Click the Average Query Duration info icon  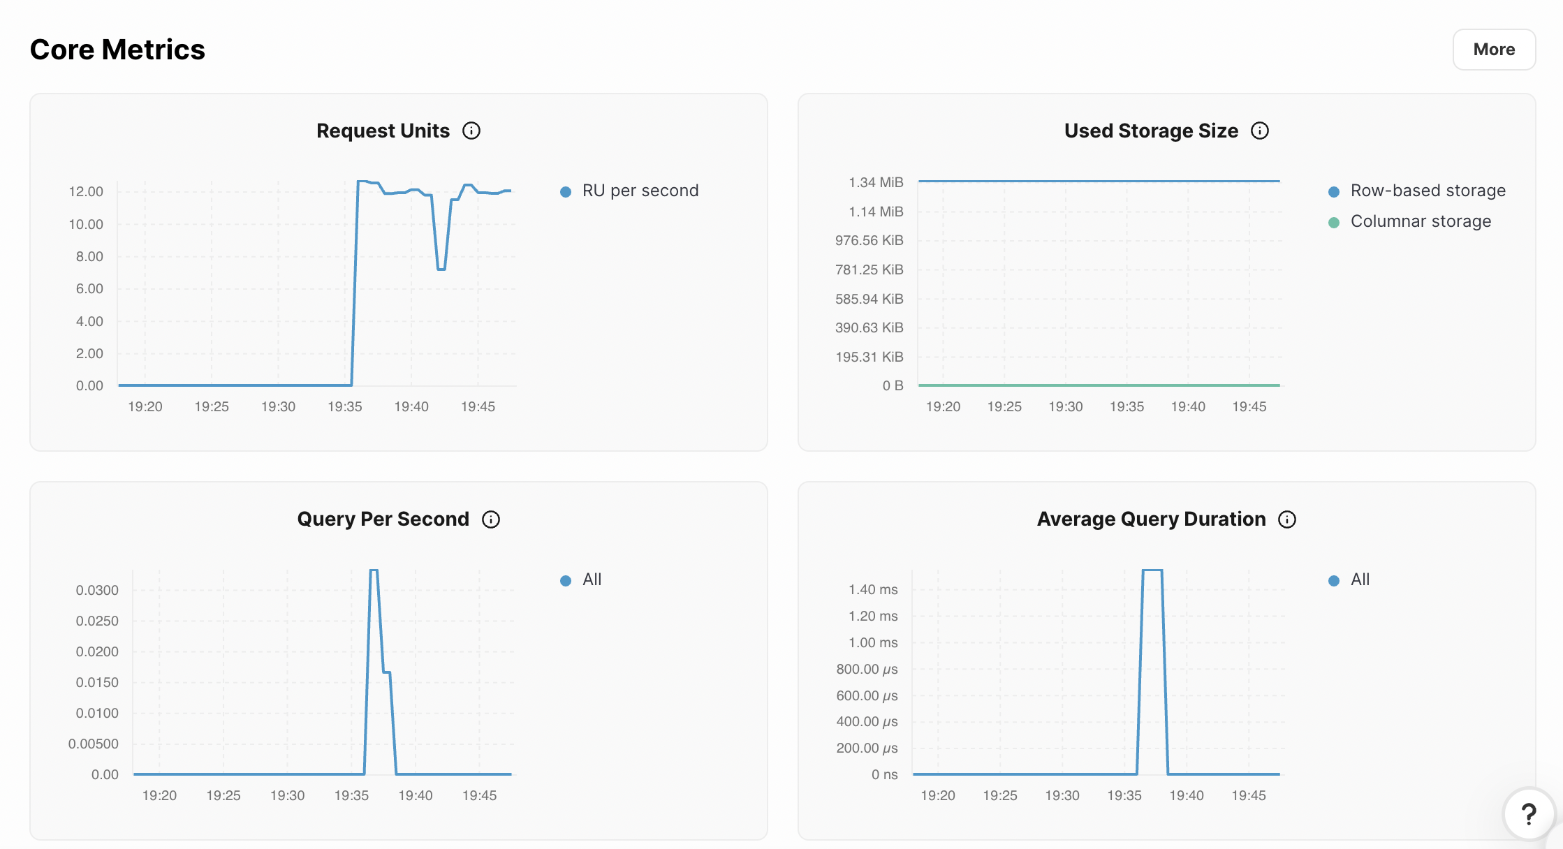point(1287,519)
